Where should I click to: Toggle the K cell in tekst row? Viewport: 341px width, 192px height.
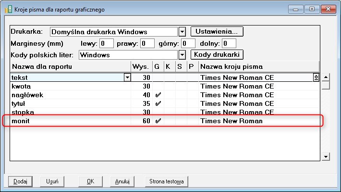[170, 77]
